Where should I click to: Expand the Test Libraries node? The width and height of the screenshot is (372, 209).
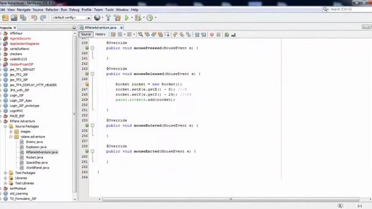[x=5, y=183]
